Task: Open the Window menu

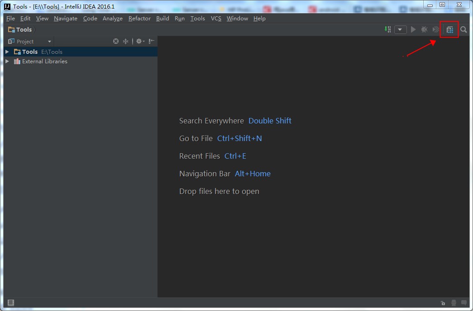Action: (x=237, y=19)
